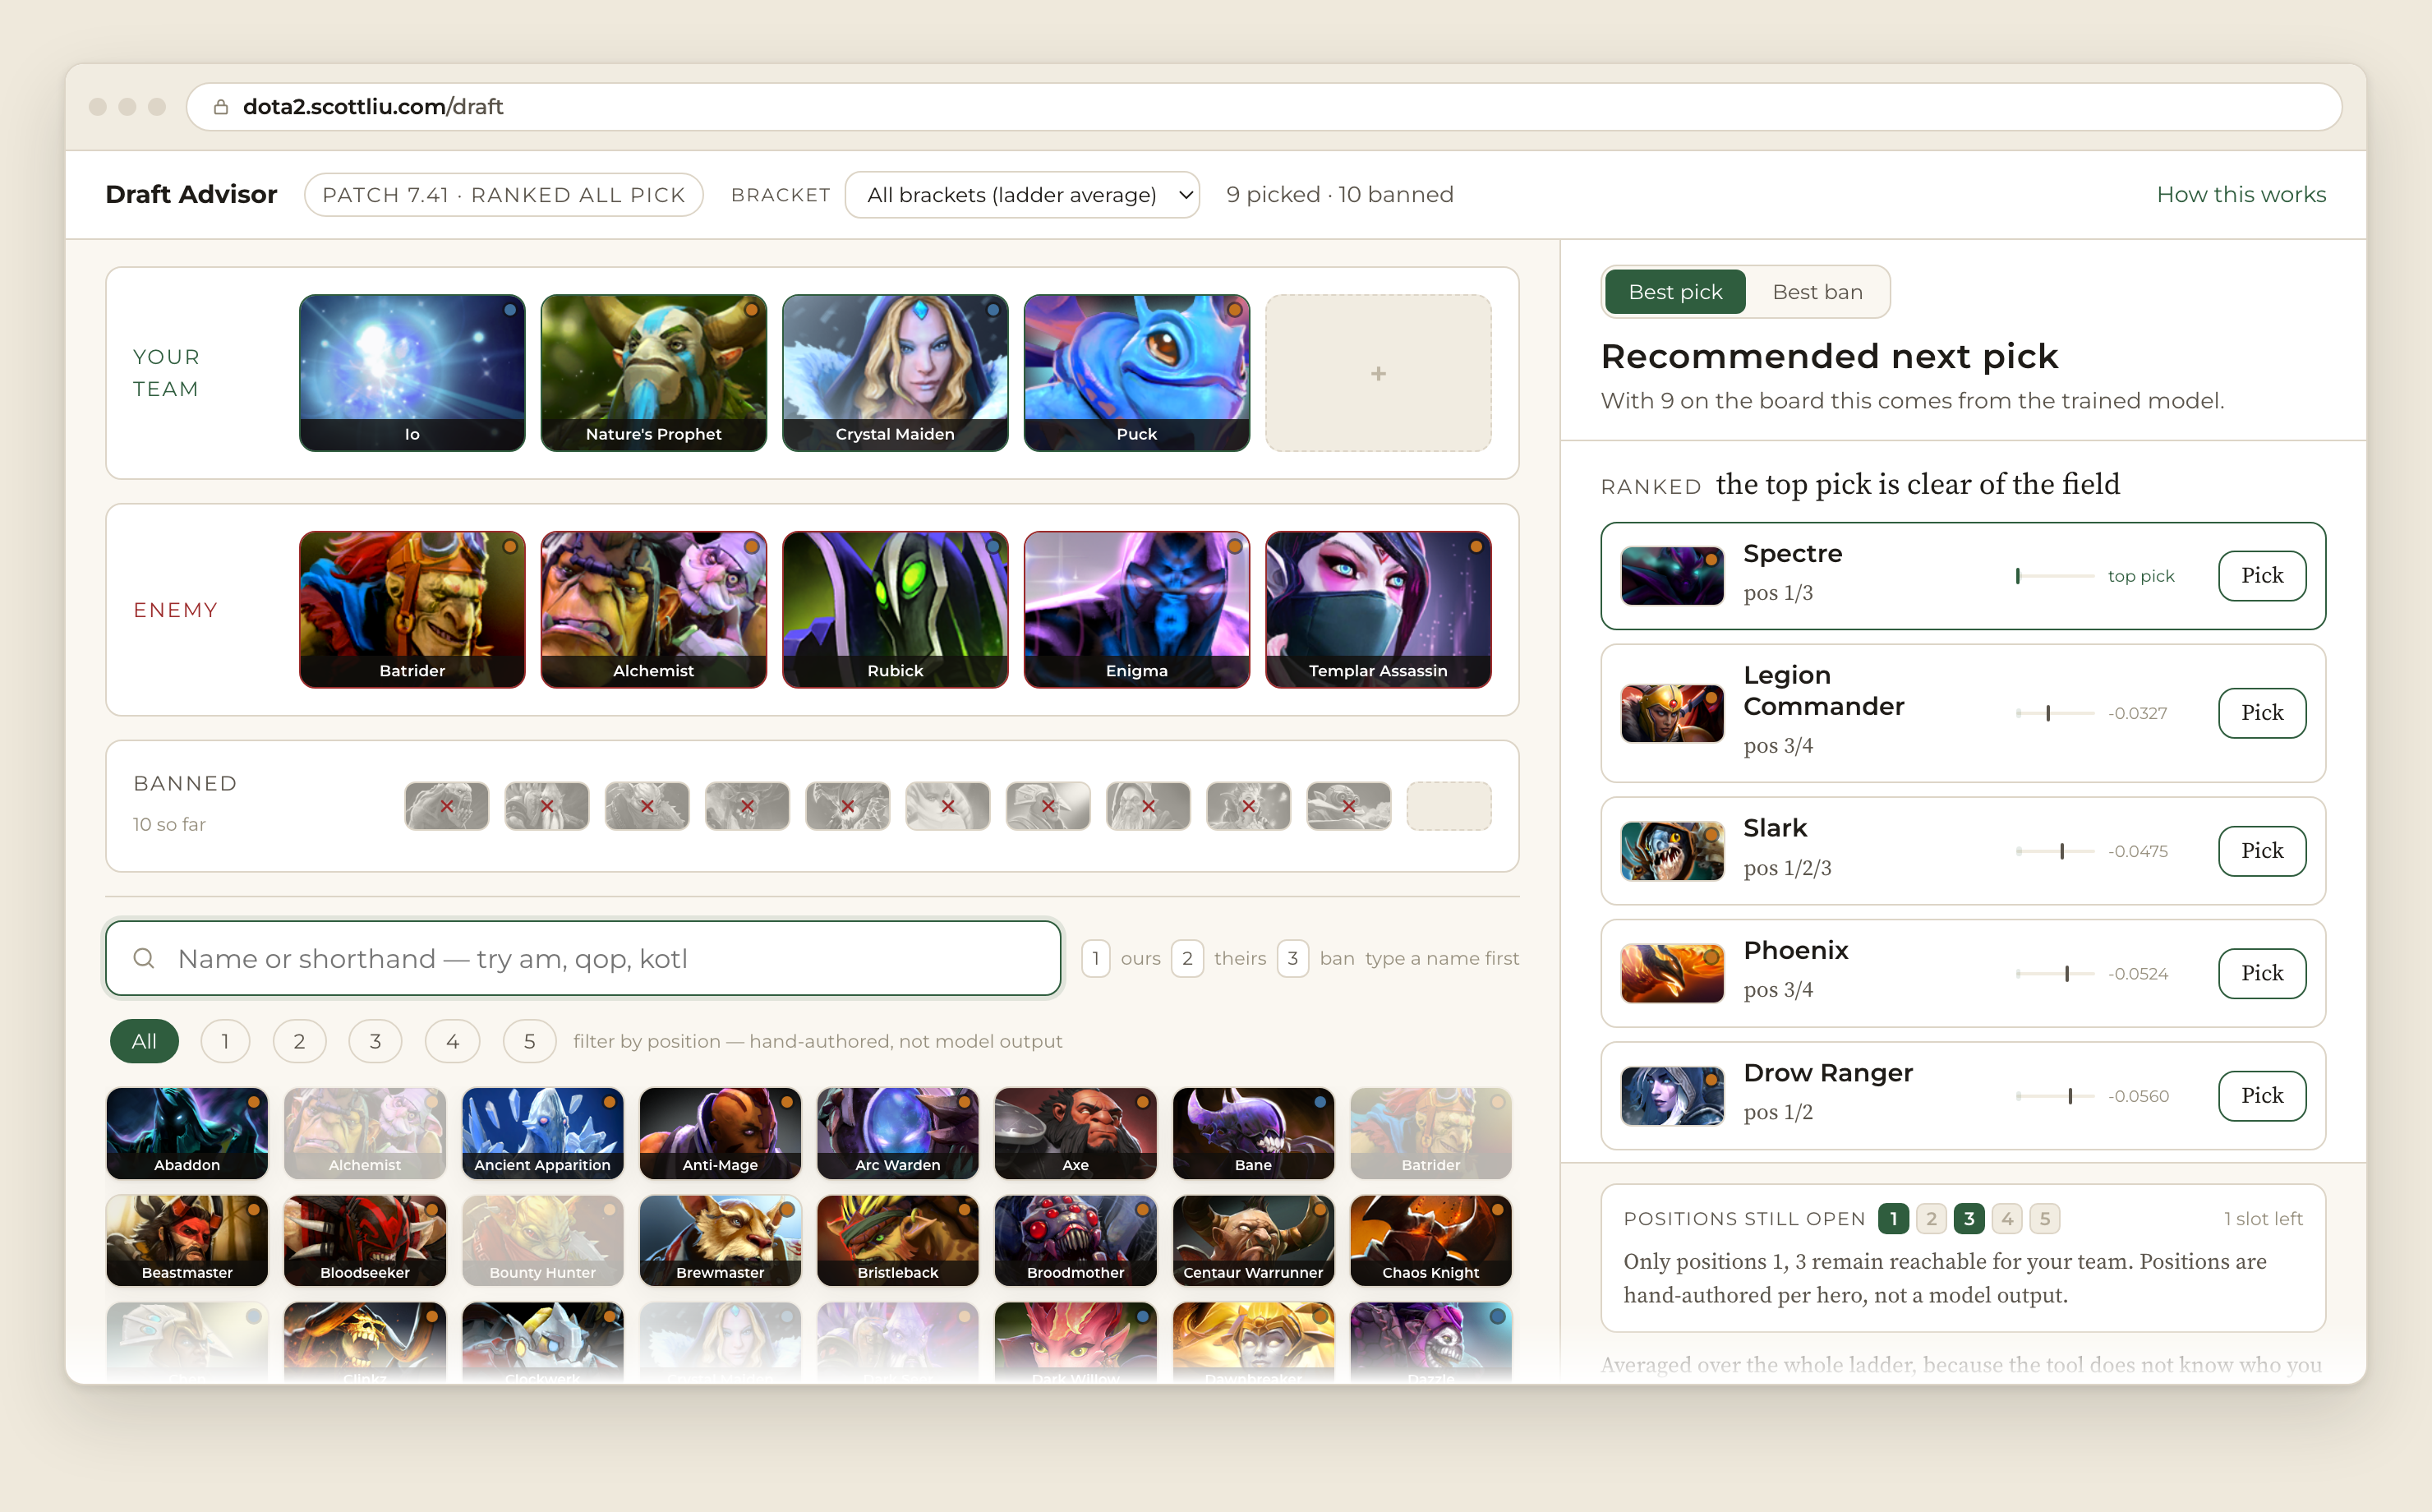The height and width of the screenshot is (1512, 2432).
Task: Choose Chaos Knight from the hero grid
Action: pos(1430,1240)
